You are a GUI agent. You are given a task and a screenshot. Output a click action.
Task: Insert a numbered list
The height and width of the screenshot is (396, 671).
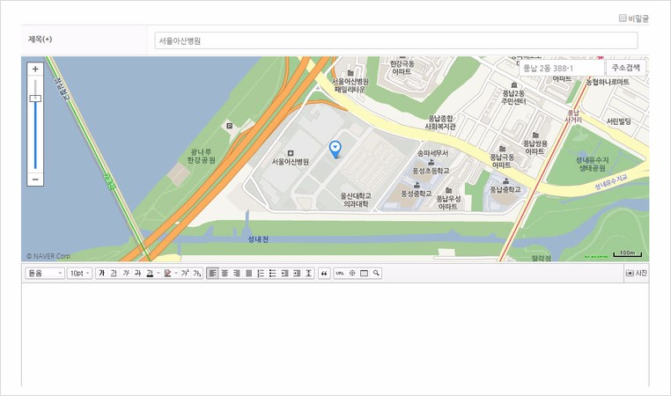pyautogui.click(x=261, y=274)
